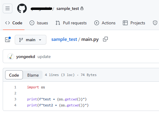The width and height of the screenshot is (159, 116).
Task: Open the 'update' commit message link
Action: (x=44, y=57)
